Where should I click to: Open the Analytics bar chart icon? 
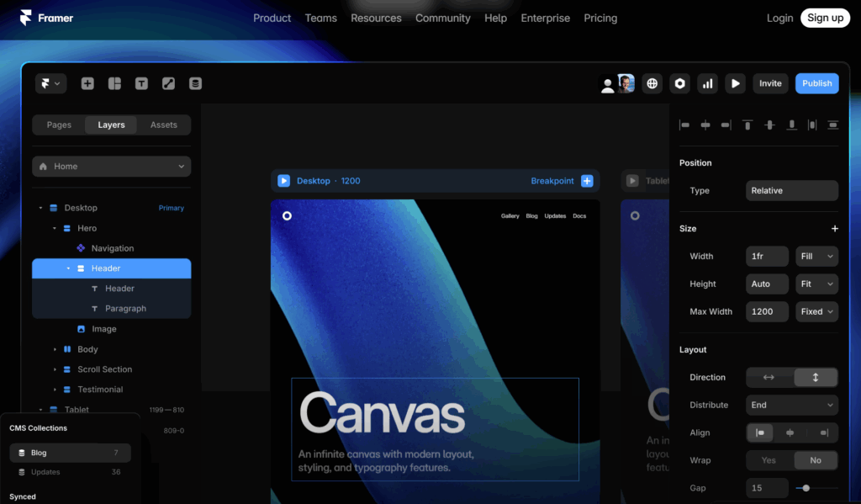pyautogui.click(x=708, y=83)
